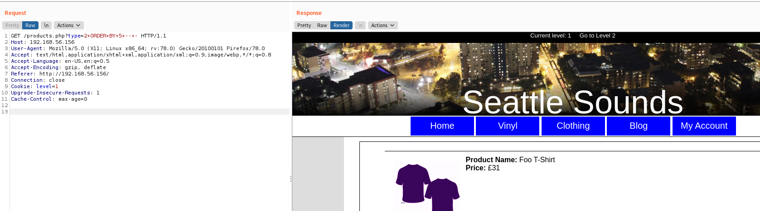Viewport: 760px width, 211px height.
Task: Toggle the \n button in Response panel
Action: [x=360, y=25]
